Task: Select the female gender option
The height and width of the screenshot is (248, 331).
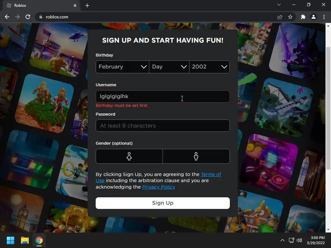Action: point(129,156)
